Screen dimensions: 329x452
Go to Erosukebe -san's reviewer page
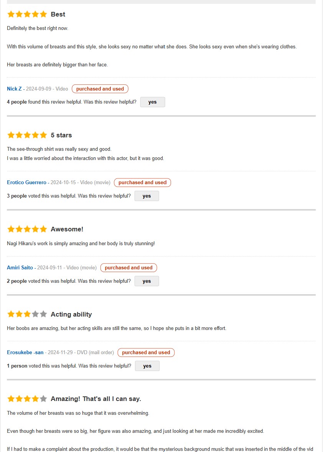(25, 353)
